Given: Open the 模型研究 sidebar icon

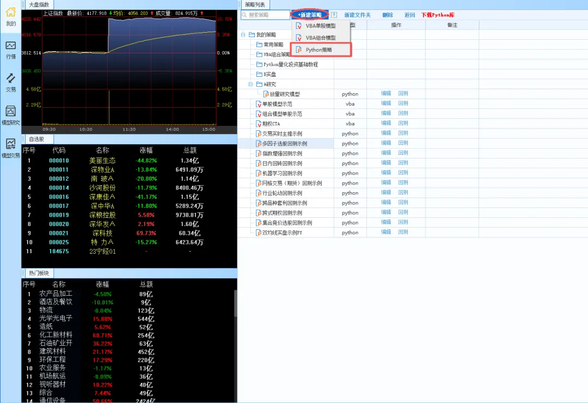Looking at the screenshot, I should (10, 115).
